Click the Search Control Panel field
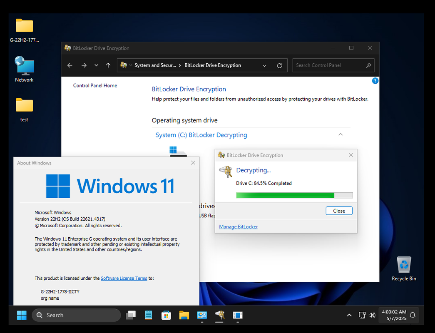The width and height of the screenshot is (435, 333). pyautogui.click(x=333, y=65)
